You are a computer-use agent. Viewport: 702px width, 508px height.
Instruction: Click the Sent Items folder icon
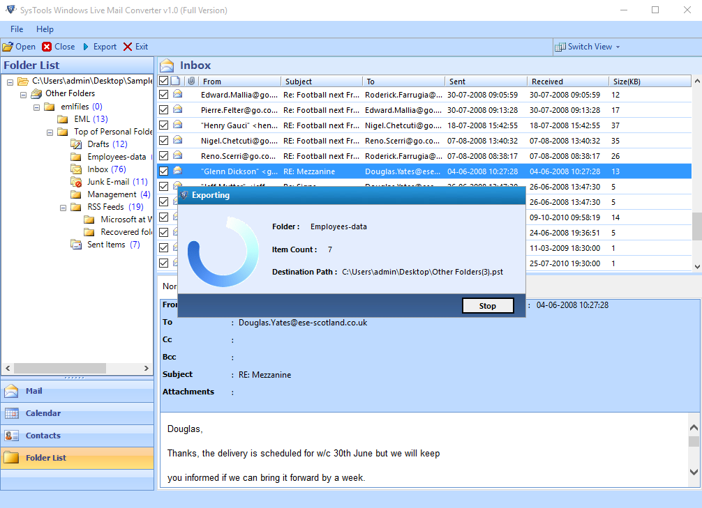click(76, 244)
